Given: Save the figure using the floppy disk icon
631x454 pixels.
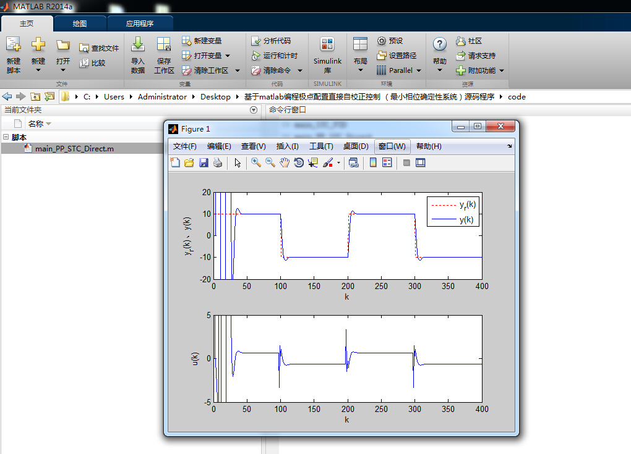Looking at the screenshot, I should point(204,162).
